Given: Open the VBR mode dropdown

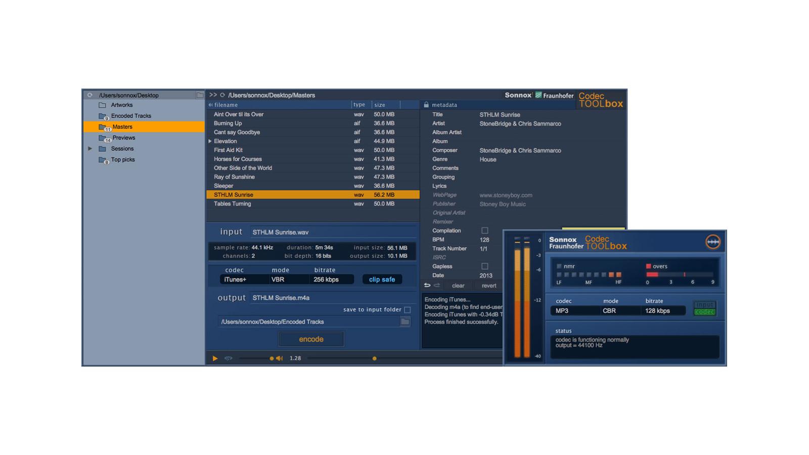Looking at the screenshot, I should tap(288, 280).
